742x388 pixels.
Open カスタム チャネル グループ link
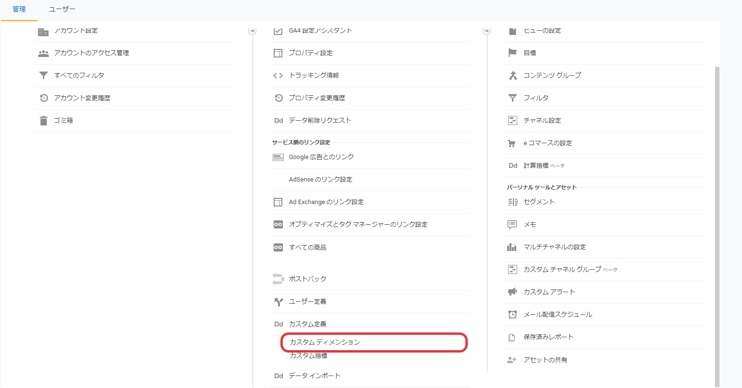[x=562, y=270]
